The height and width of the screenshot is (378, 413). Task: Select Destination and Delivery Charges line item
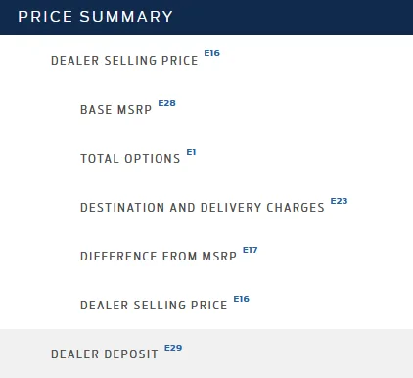point(203,208)
